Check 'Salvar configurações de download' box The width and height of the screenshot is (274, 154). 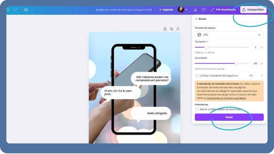tap(197, 109)
